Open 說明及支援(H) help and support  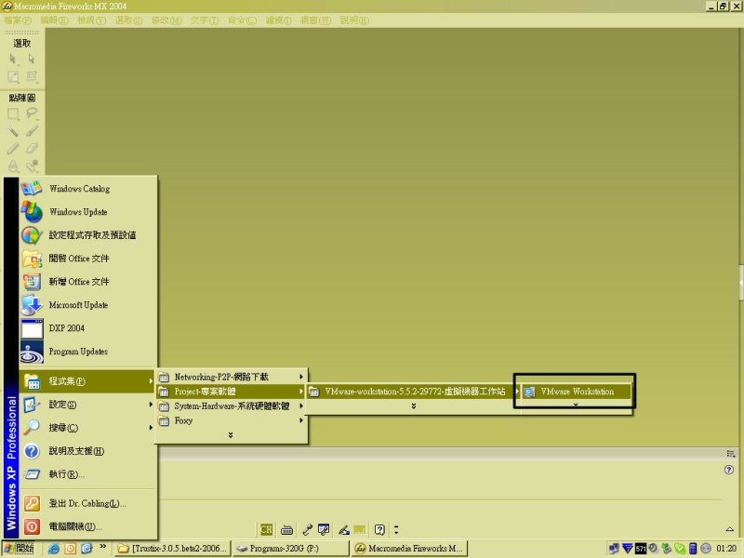[87, 451]
